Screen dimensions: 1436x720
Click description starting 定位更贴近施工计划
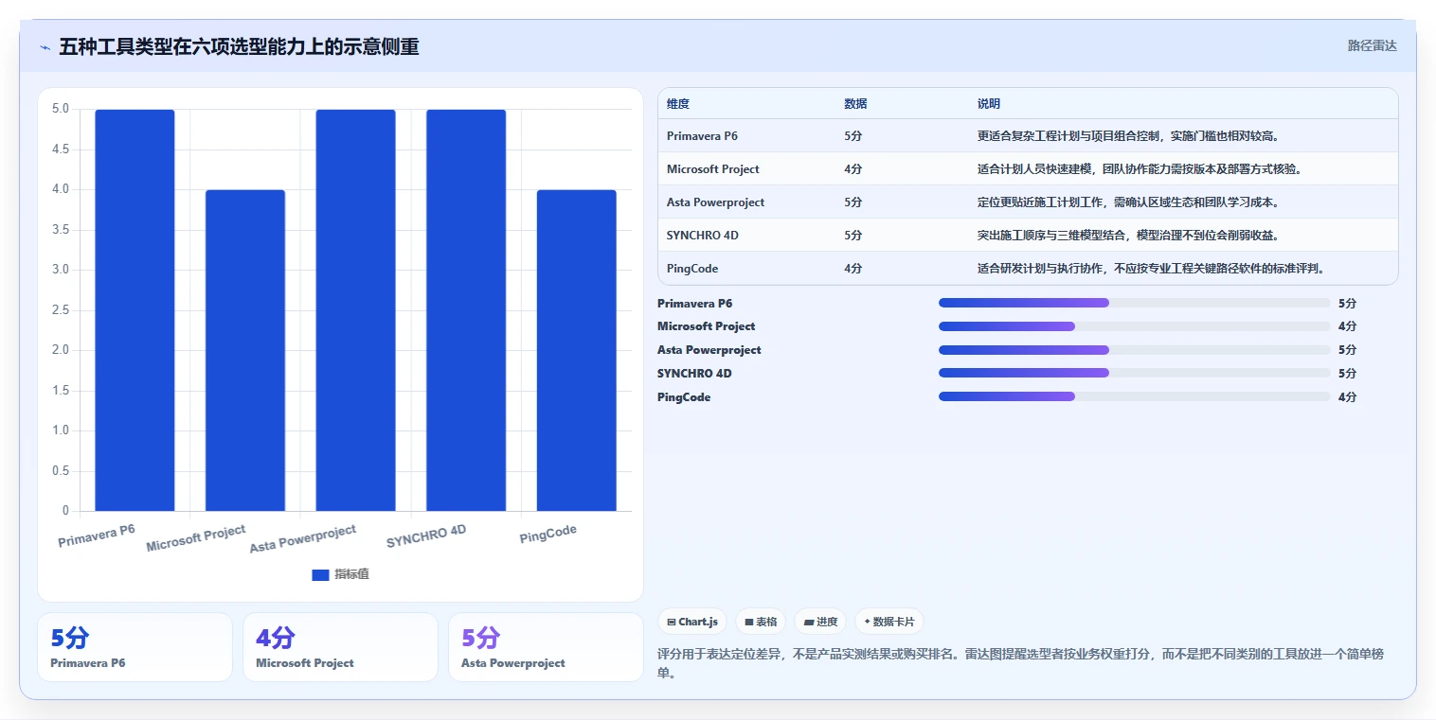(1131, 202)
